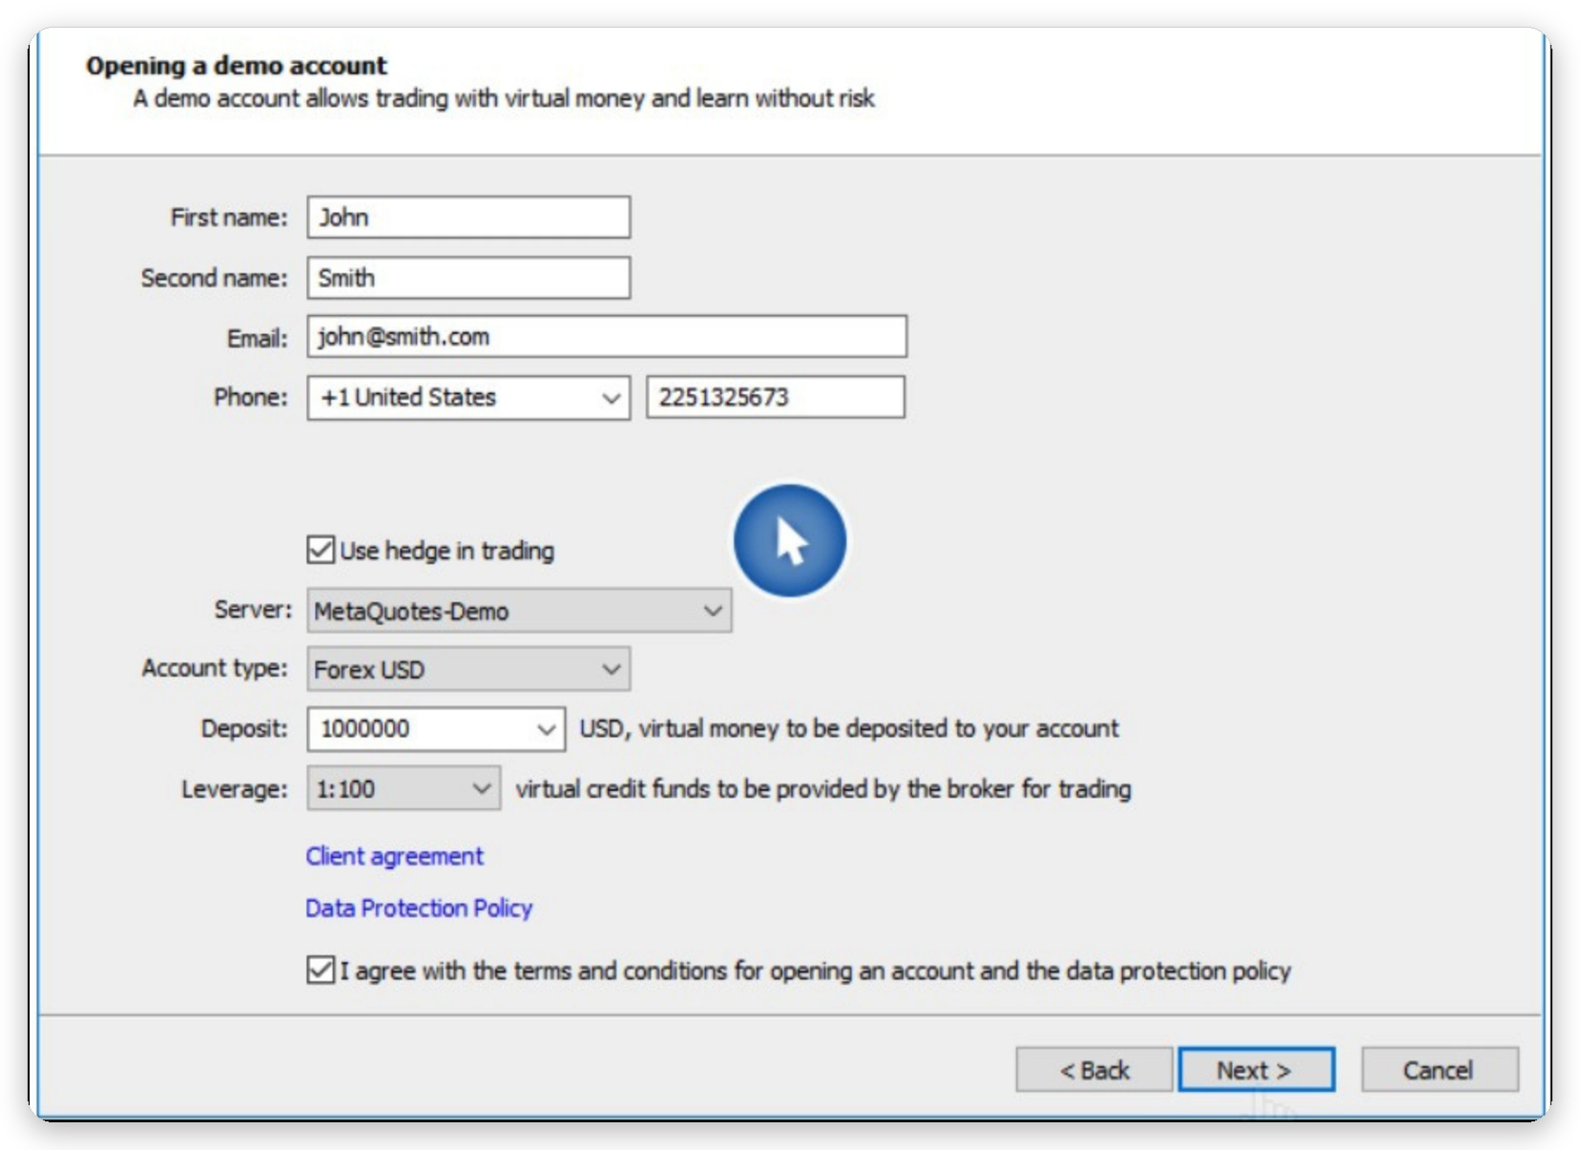Click the phone number field 2251325673
This screenshot has height=1150, width=1580.
[776, 397]
